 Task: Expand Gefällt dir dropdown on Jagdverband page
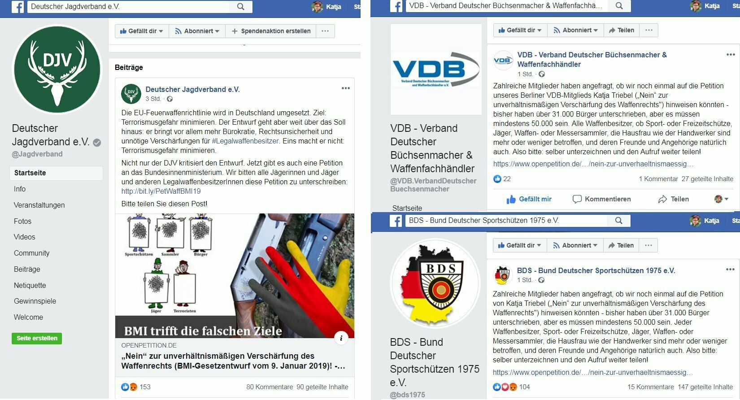142,31
